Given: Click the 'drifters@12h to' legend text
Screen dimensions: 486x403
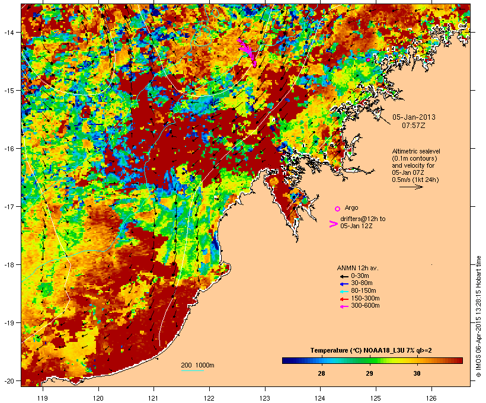Looking at the screenshot, I should pos(363,219).
